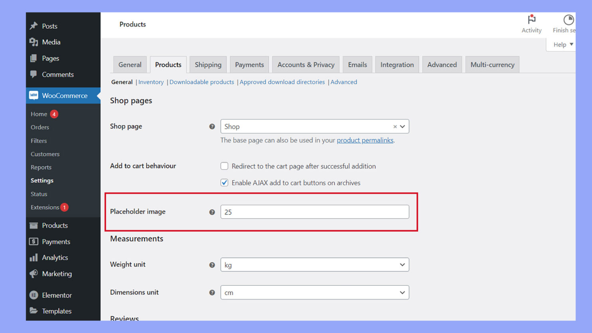592x333 pixels.
Task: Enable redirect to cart after successful addition
Action: tap(224, 166)
